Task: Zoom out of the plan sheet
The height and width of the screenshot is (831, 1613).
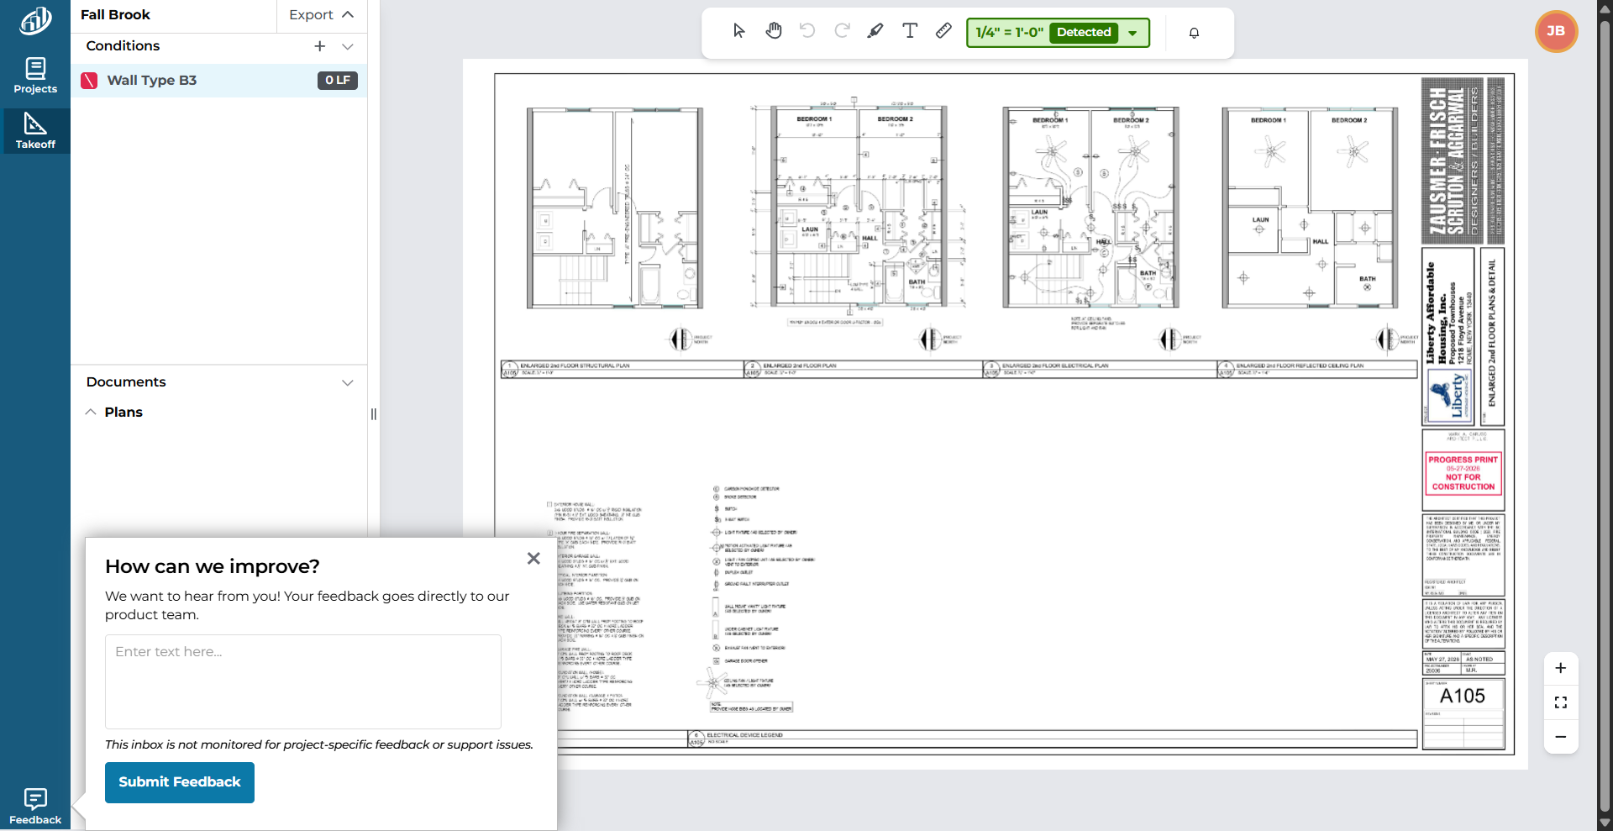Action: 1561,737
